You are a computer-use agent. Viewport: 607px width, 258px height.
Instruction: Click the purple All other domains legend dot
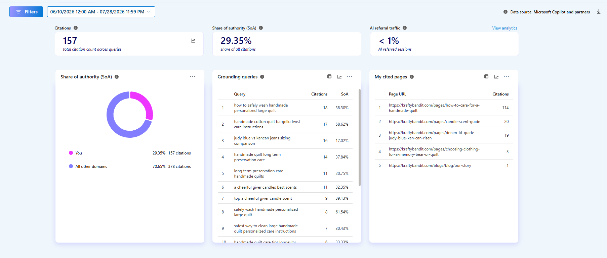pos(71,166)
